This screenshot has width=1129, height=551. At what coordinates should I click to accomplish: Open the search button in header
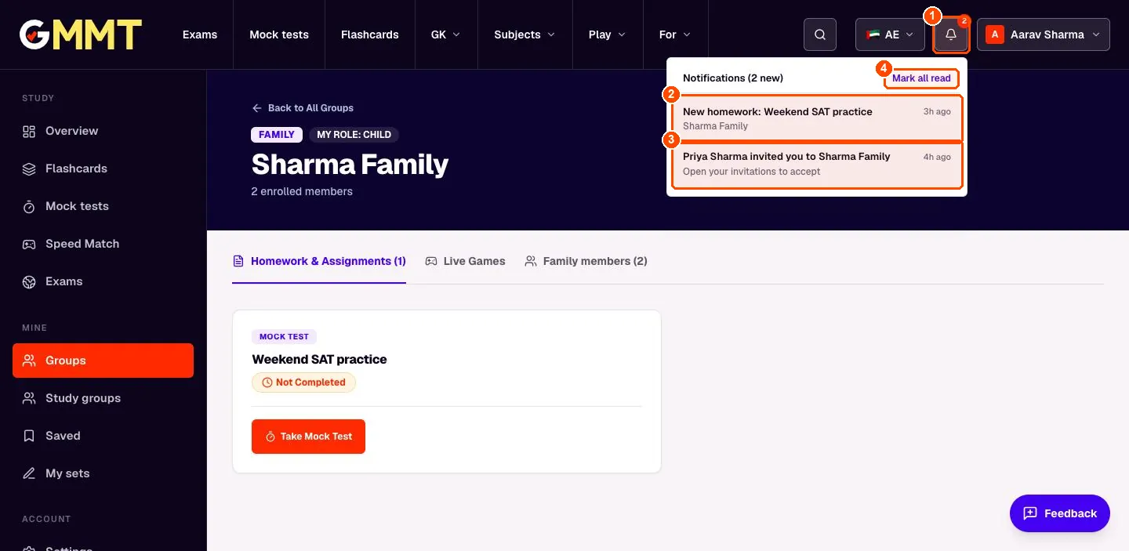coord(820,34)
